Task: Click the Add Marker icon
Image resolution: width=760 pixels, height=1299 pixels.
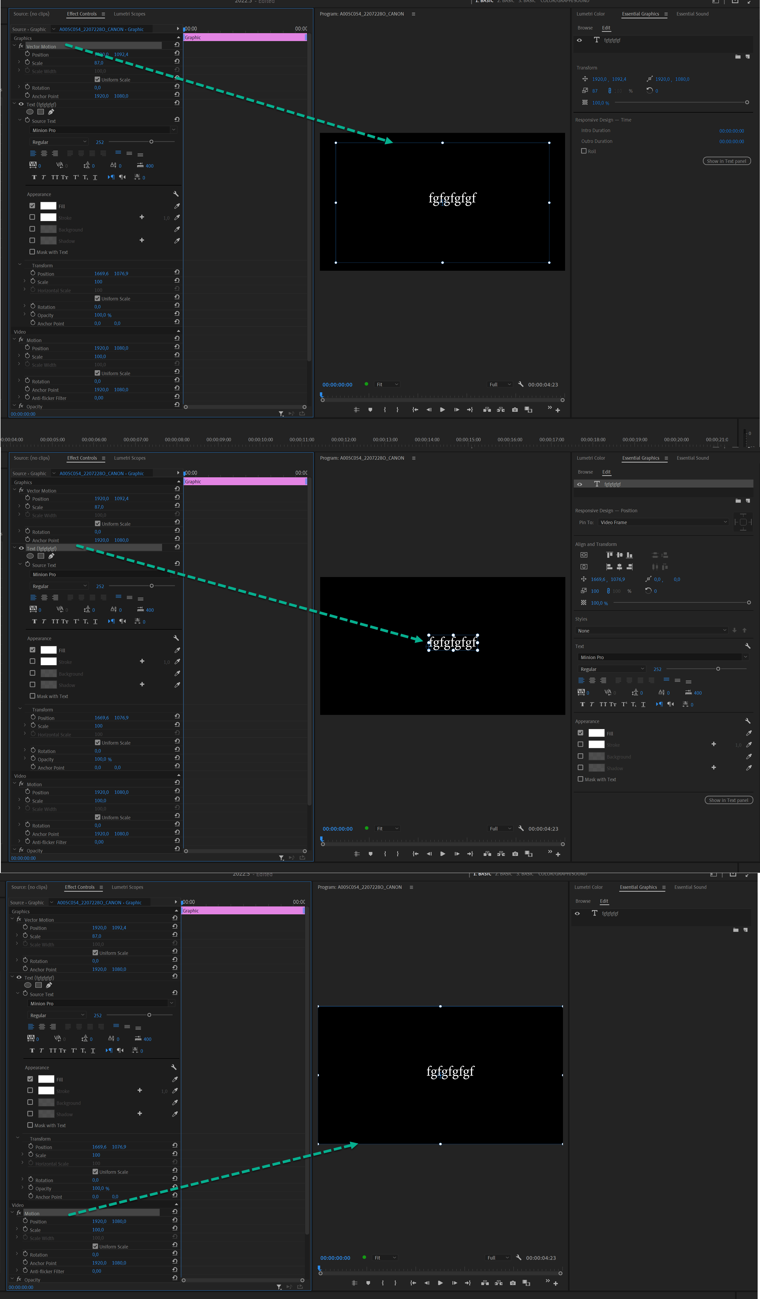Action: click(x=370, y=409)
